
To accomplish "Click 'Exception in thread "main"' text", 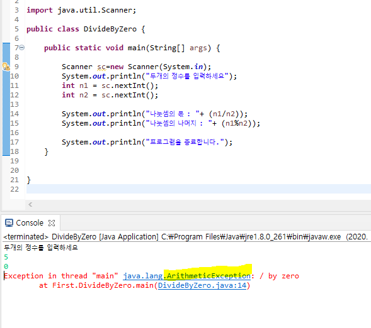I will [x=61, y=276].
